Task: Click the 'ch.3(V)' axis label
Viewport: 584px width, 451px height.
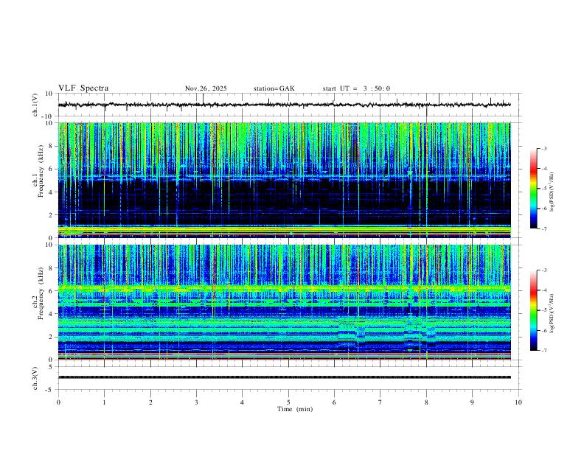Action: coord(35,378)
